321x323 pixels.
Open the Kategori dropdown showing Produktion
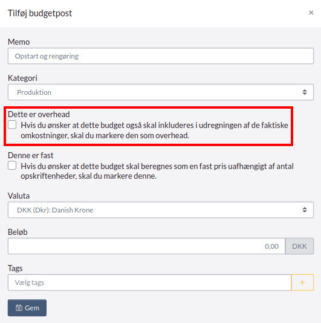161,92
